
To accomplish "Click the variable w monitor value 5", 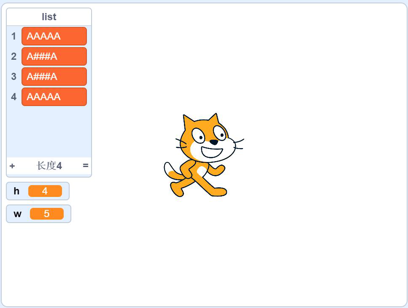I will [x=46, y=214].
